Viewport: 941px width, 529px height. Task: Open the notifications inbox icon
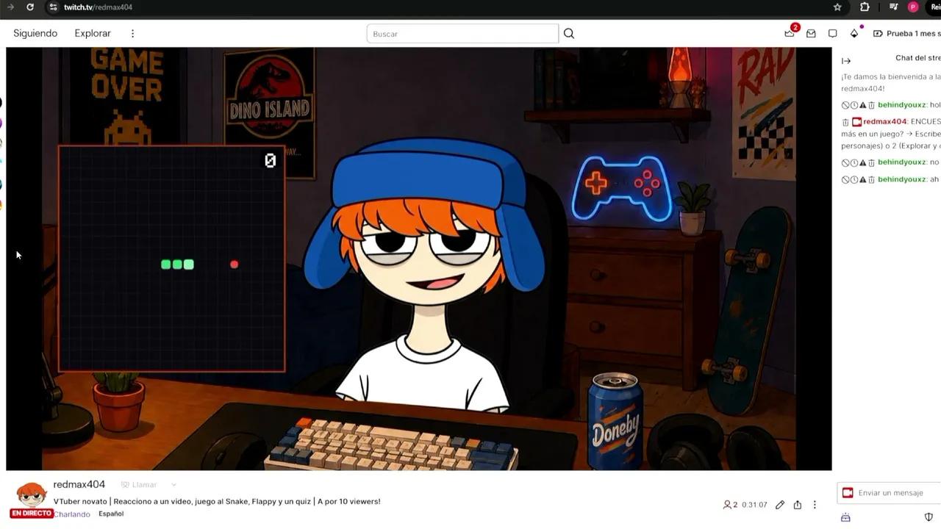click(x=811, y=34)
